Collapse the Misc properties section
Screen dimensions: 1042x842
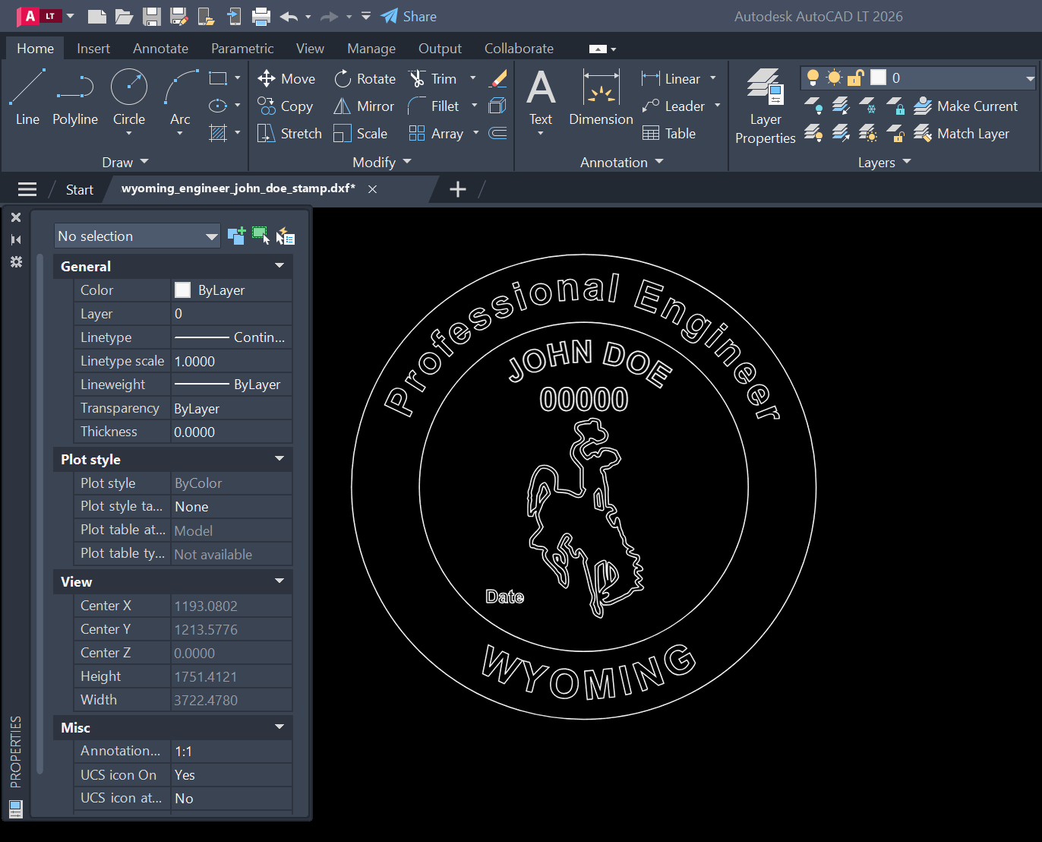279,727
